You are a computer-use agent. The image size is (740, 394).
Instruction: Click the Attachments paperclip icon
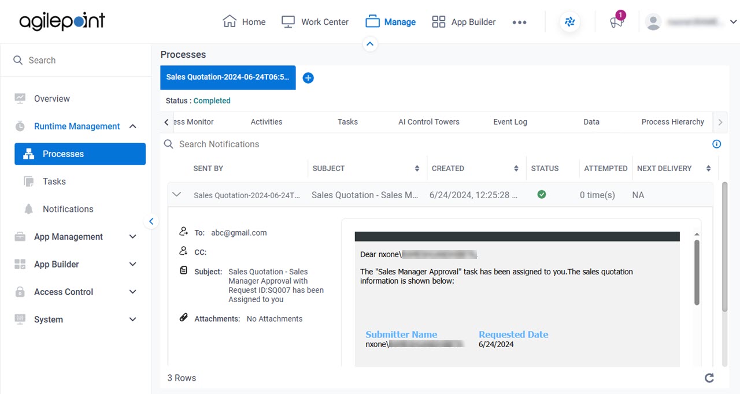coord(183,318)
